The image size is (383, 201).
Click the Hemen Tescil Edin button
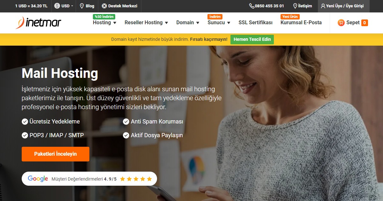252,40
